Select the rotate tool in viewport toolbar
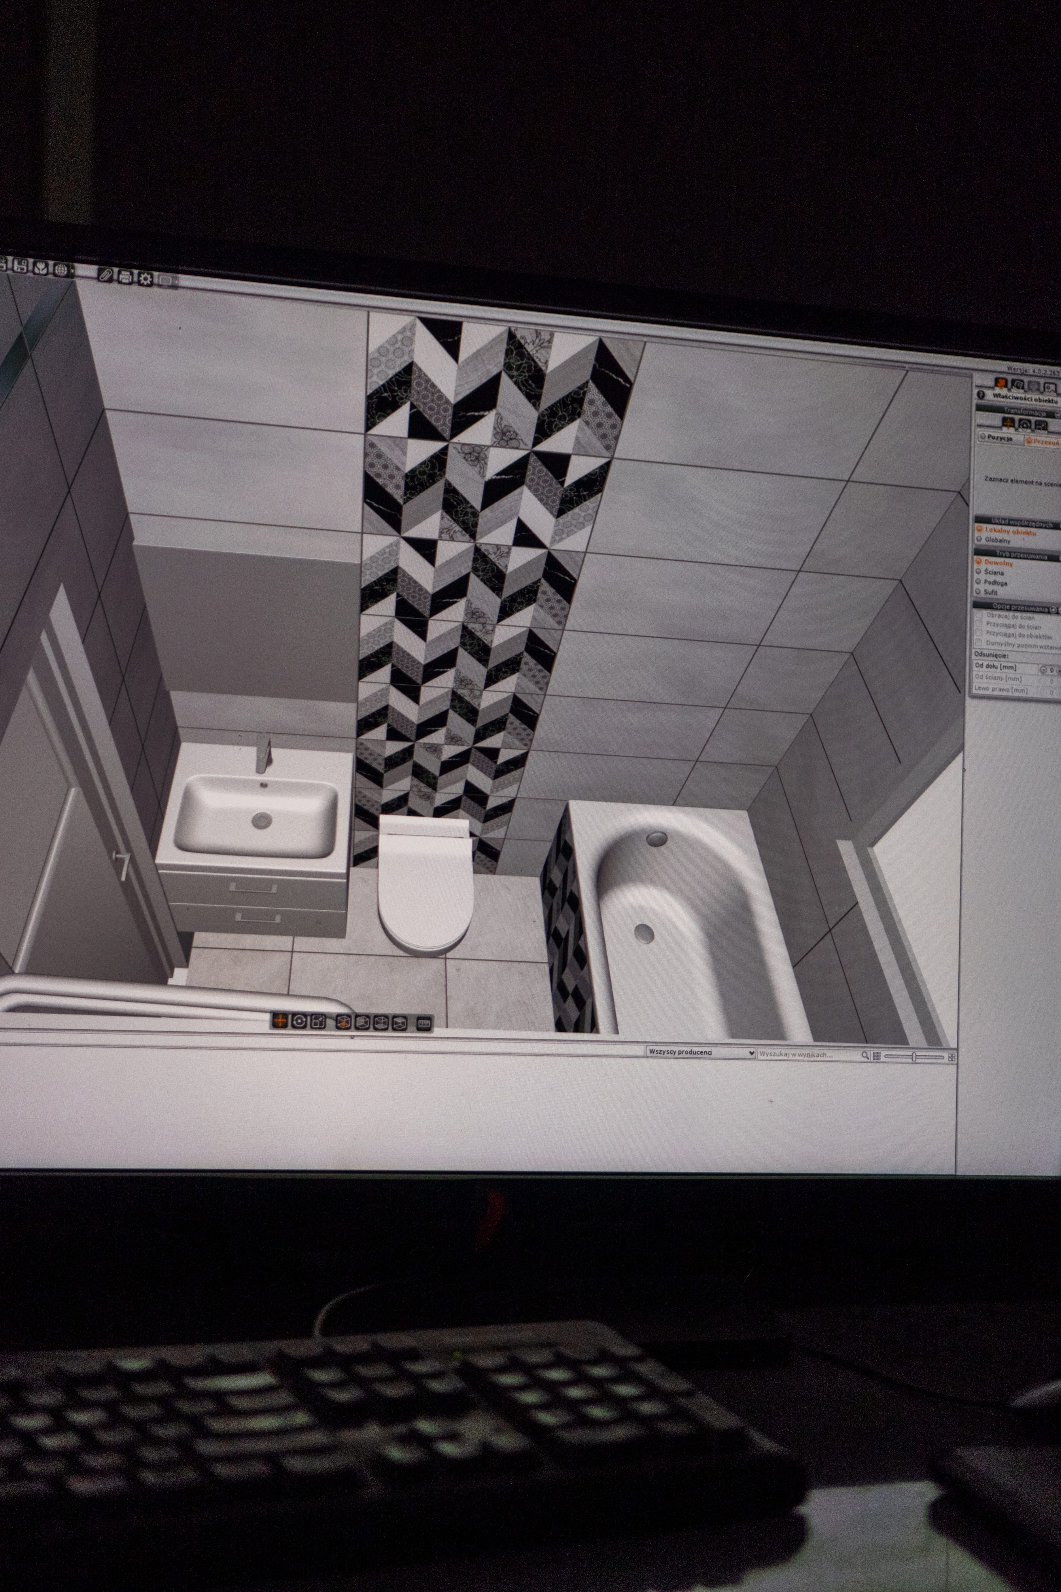This screenshot has height=1592, width=1061. point(299,1021)
